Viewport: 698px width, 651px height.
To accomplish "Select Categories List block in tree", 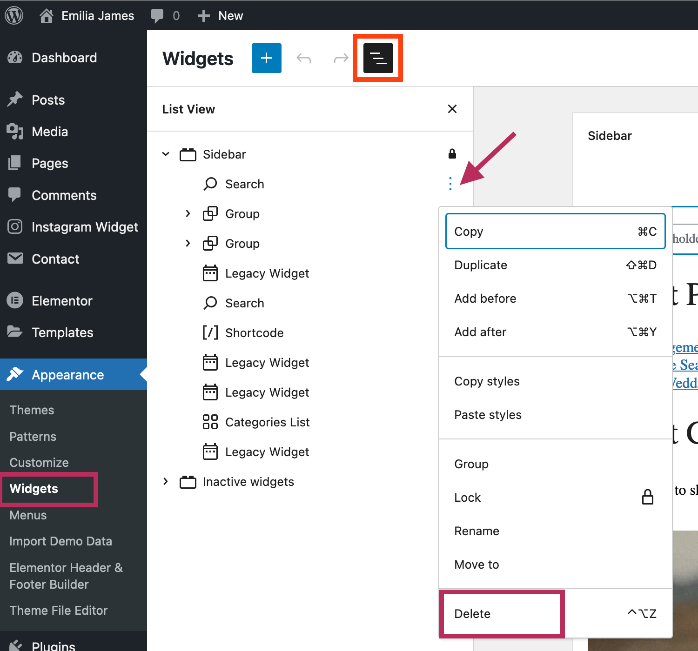I will point(267,422).
